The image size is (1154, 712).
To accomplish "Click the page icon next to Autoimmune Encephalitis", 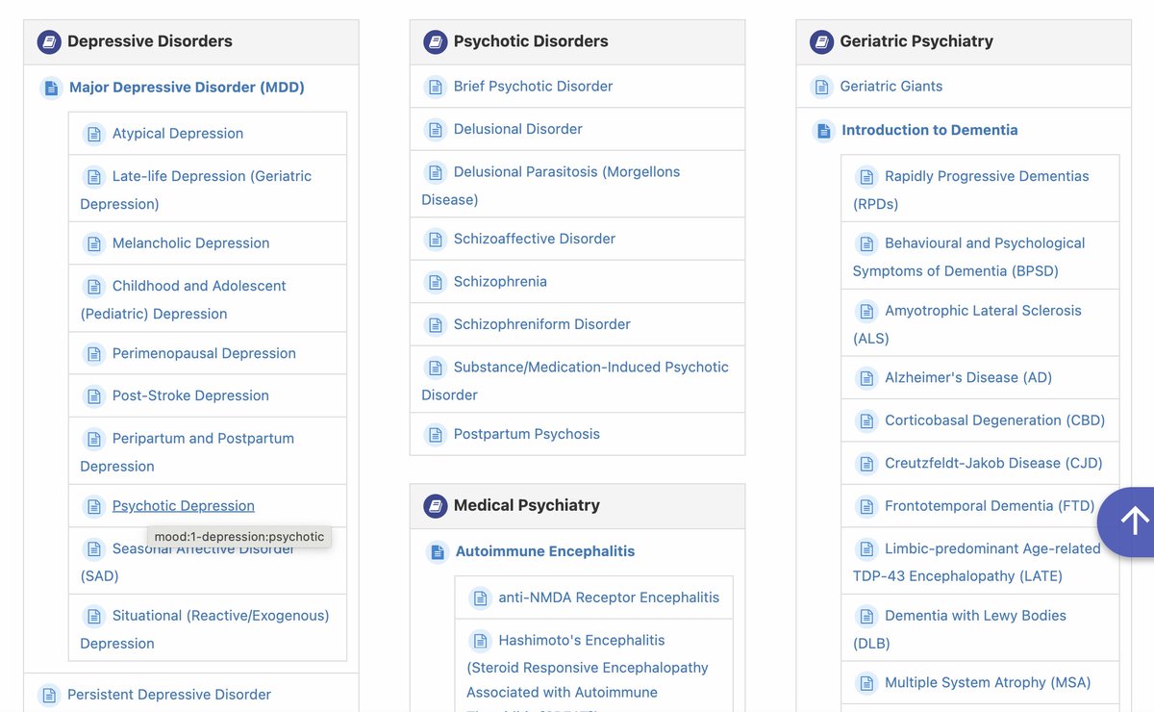I will (x=438, y=551).
